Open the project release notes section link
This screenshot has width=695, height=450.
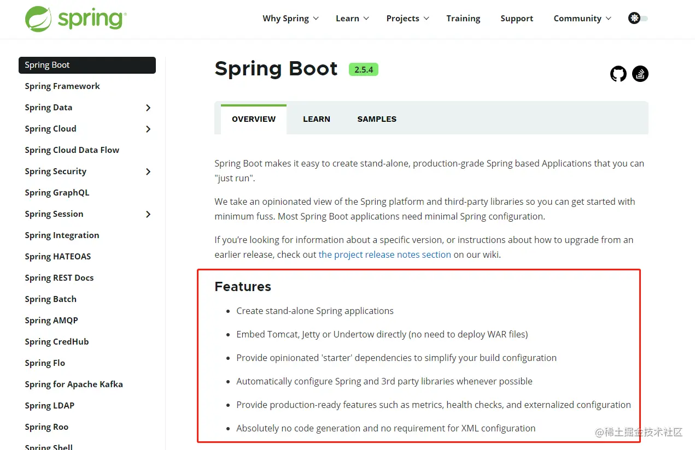(385, 254)
